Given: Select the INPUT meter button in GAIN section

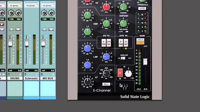Looking at the screenshot, I should pyautogui.click(x=140, y=40).
